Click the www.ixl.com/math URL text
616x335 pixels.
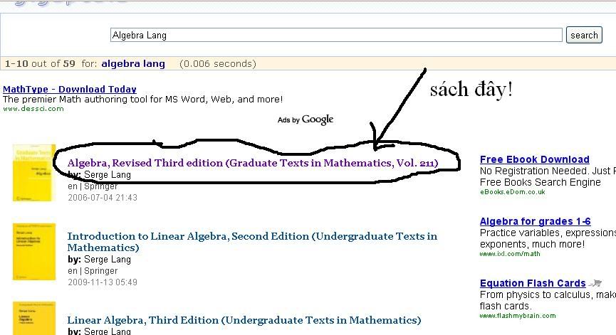click(x=510, y=254)
